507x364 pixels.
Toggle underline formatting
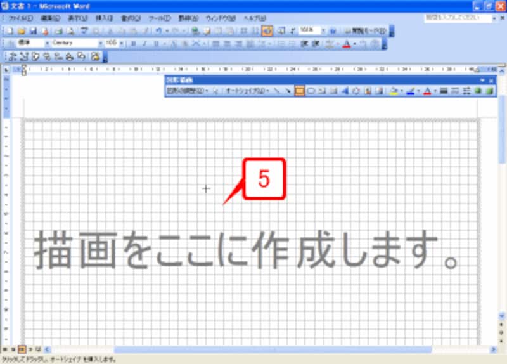pyautogui.click(x=157, y=43)
